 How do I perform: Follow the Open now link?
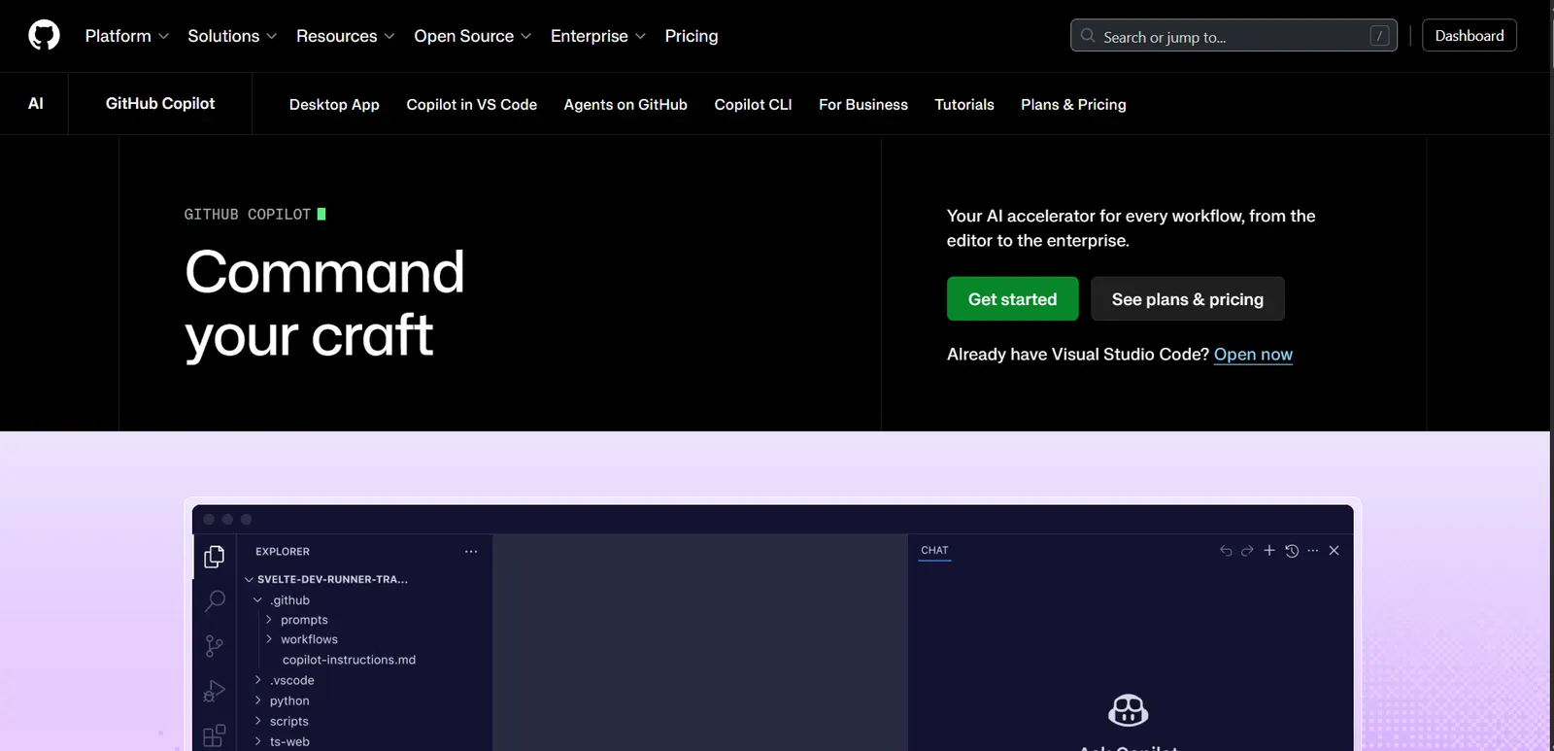[1253, 355]
